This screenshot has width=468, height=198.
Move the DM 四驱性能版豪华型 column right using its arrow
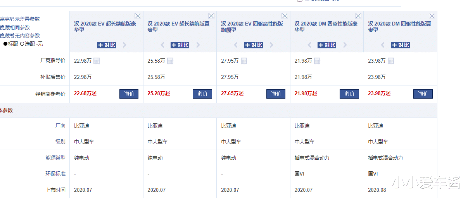(x=345, y=45)
